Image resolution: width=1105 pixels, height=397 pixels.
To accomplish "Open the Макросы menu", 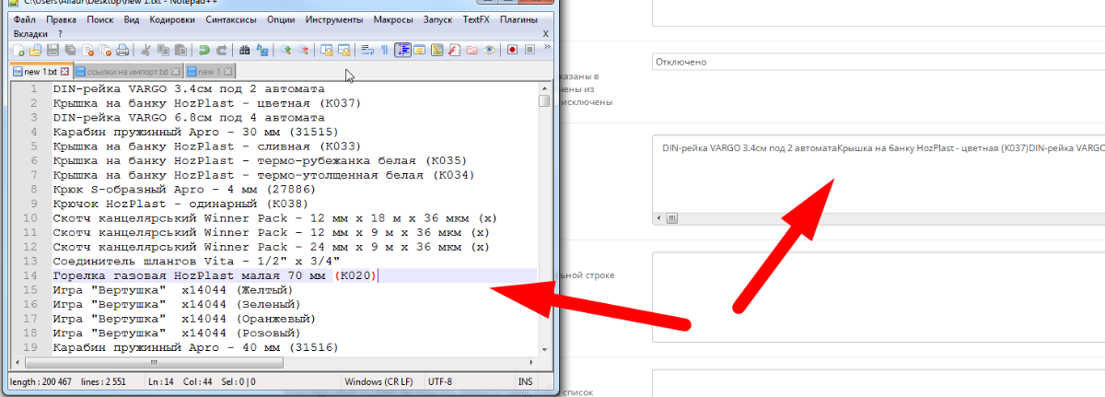I will tap(393, 19).
